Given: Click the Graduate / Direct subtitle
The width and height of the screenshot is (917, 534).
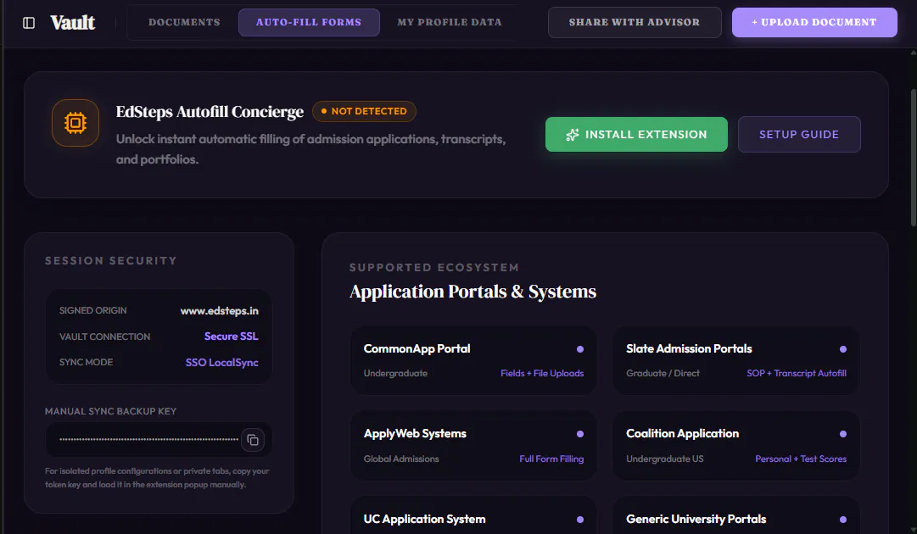Looking at the screenshot, I should [x=663, y=373].
